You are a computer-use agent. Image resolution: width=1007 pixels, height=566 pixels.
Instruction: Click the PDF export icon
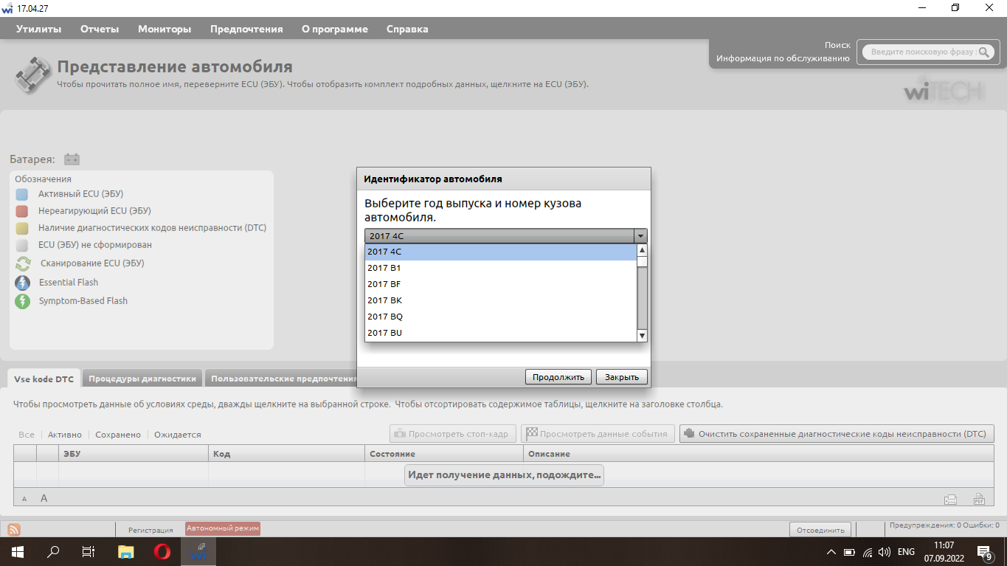(979, 499)
